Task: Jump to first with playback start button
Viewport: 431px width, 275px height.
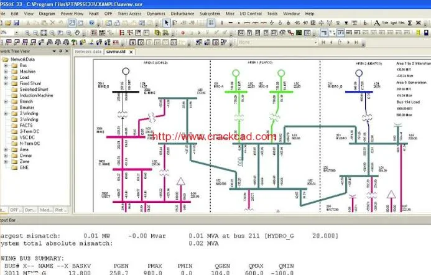Action: [x=323, y=43]
